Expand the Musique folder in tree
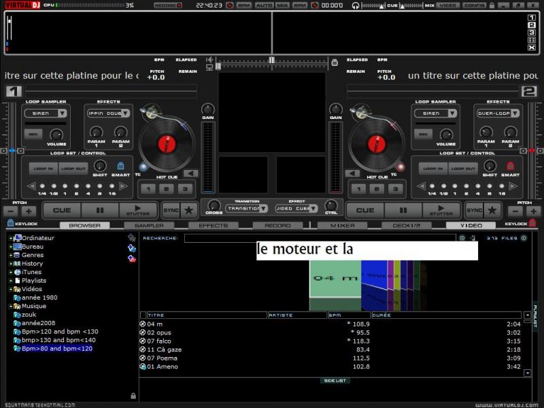 [10, 306]
